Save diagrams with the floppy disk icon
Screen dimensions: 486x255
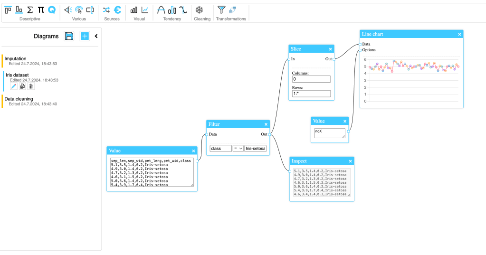click(x=69, y=36)
